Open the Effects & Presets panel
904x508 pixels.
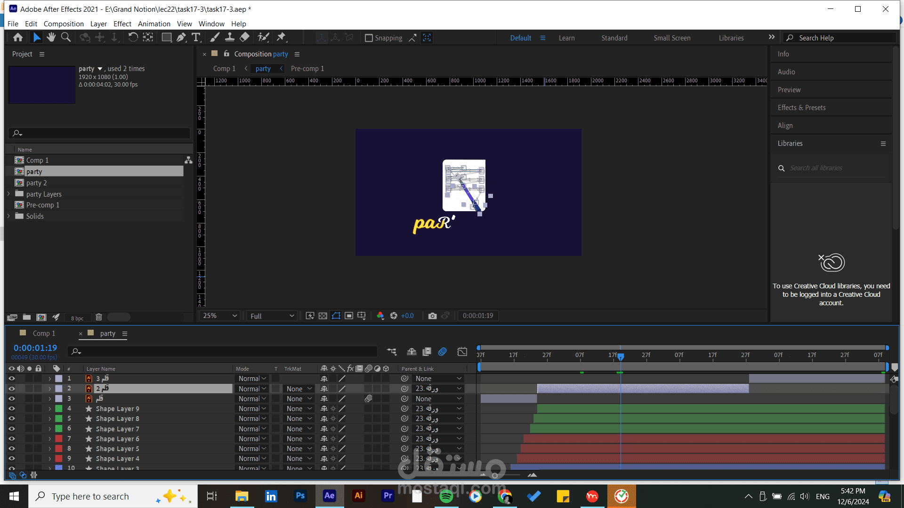click(801, 108)
